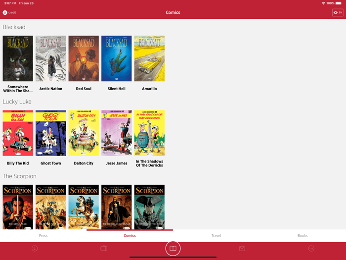
Task: Switch to the Travel tab
Action: [216, 236]
